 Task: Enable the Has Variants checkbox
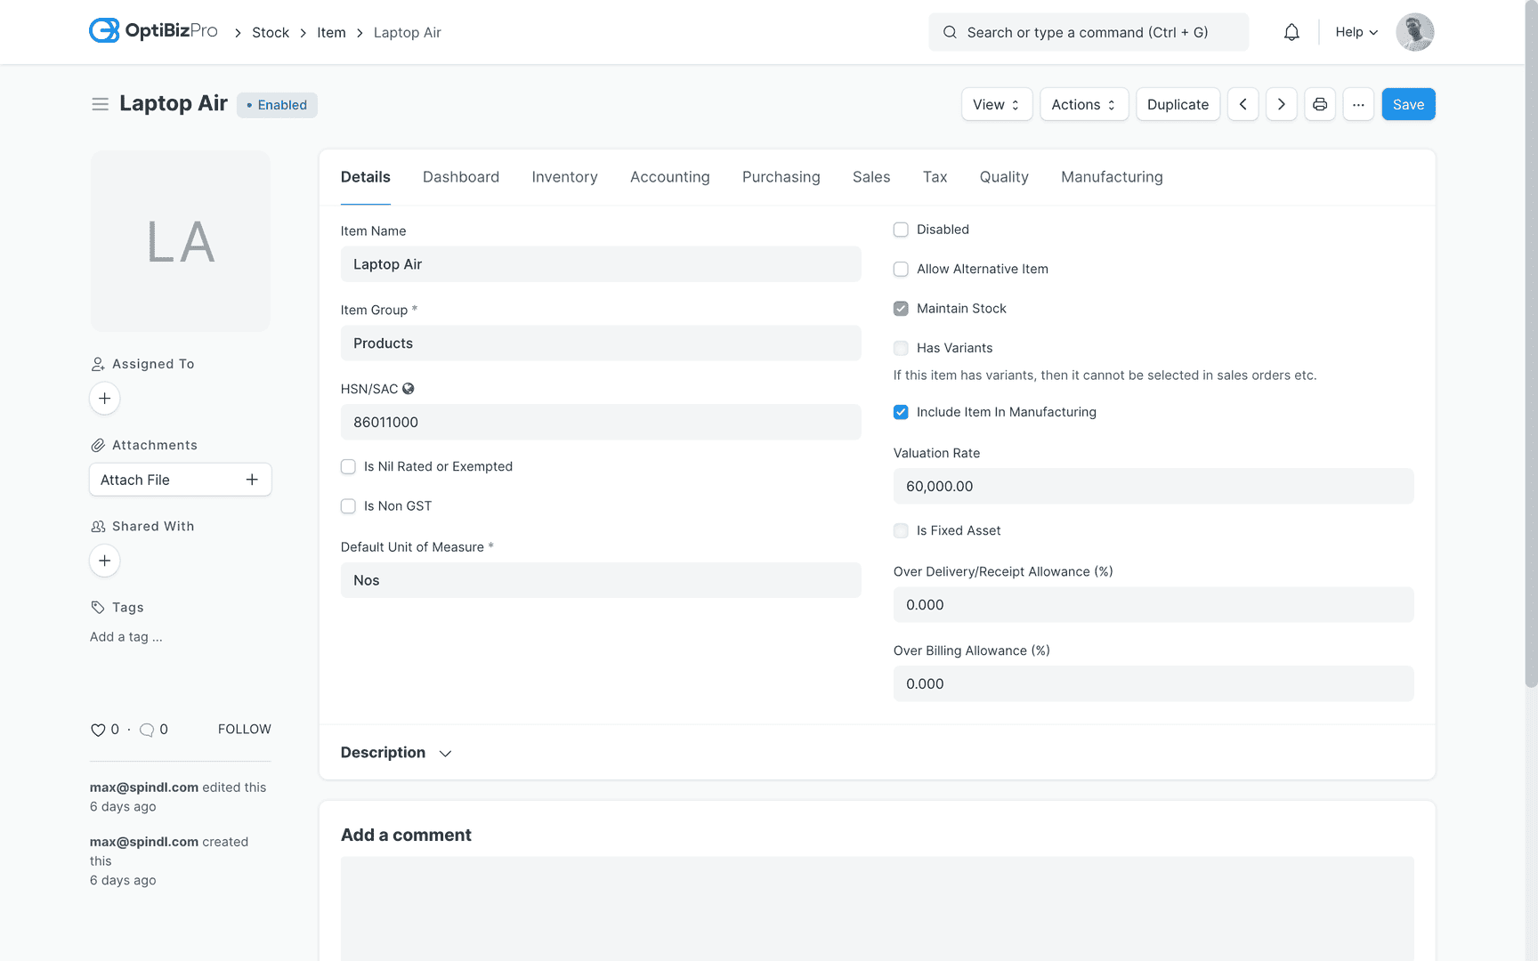point(901,348)
